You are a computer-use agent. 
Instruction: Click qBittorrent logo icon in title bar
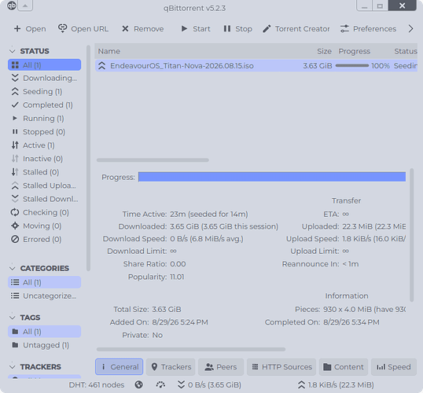(11, 6)
